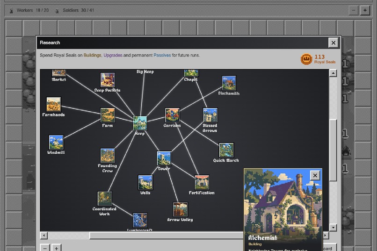Viewport: 377px width, 251px height.
Task: Click the Soldiers icon in top bar
Action: point(57,11)
